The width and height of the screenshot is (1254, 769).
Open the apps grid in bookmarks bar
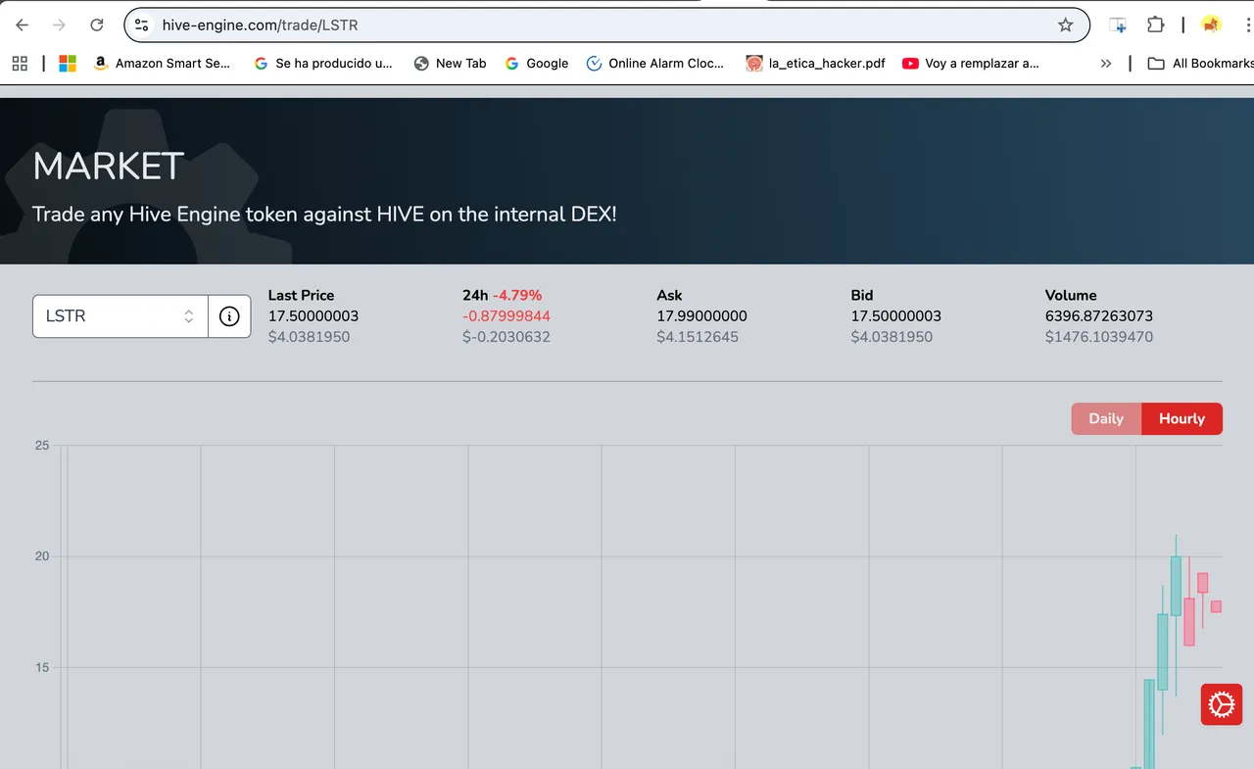point(20,64)
